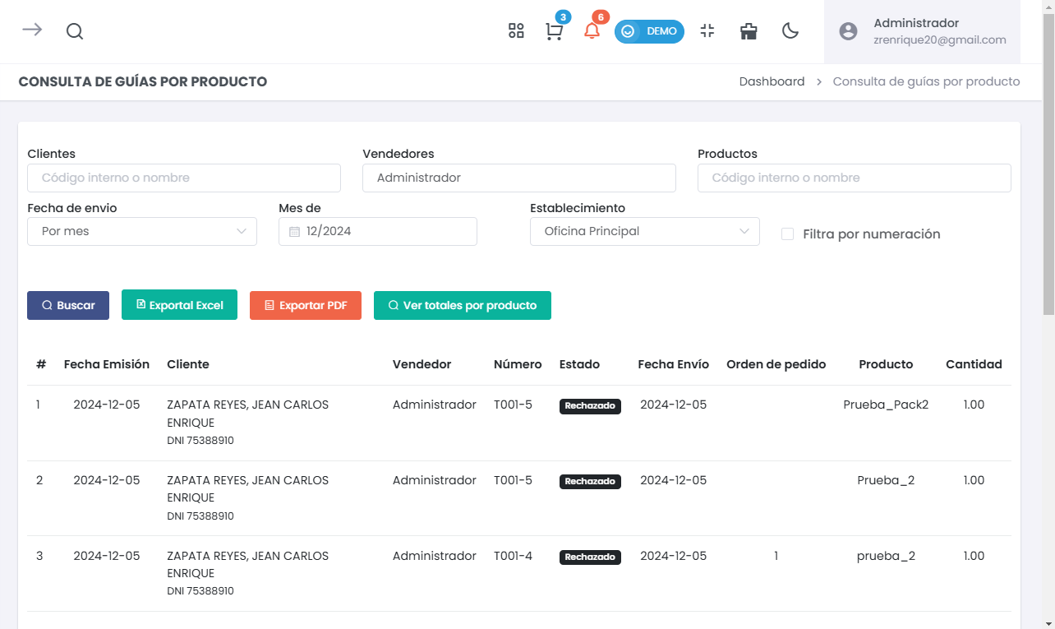Go to Dashboard breadcrumb link

click(772, 81)
